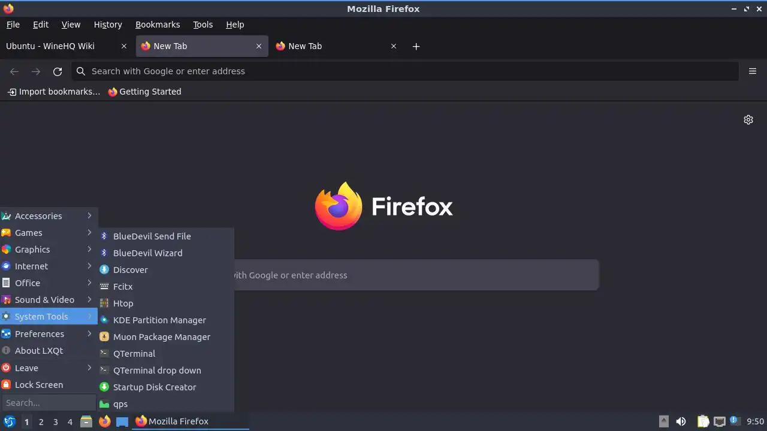767x431 pixels.
Task: Expand the Graphics submenu
Action: pos(49,250)
